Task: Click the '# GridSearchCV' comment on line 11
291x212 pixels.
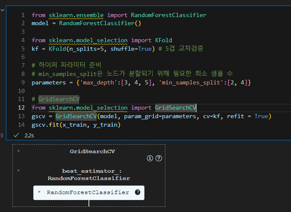Action: click(56, 99)
